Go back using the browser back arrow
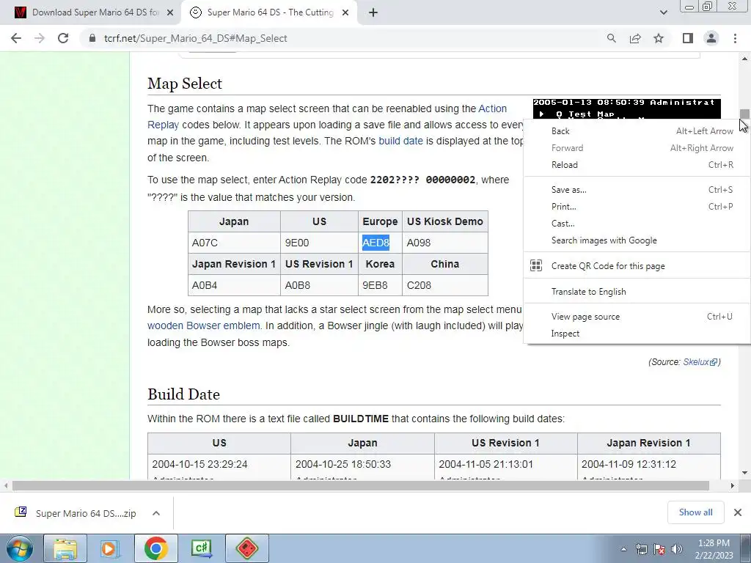Screen dimensions: 751x563 pos(16,38)
